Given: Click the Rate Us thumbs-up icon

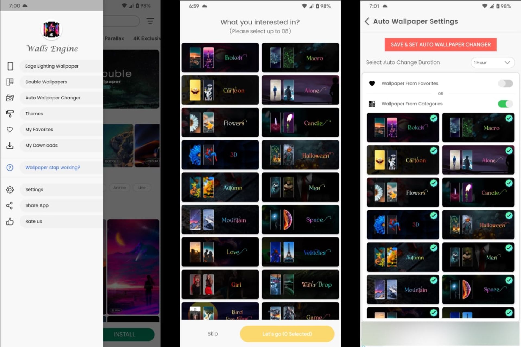Looking at the screenshot, I should click(11, 221).
